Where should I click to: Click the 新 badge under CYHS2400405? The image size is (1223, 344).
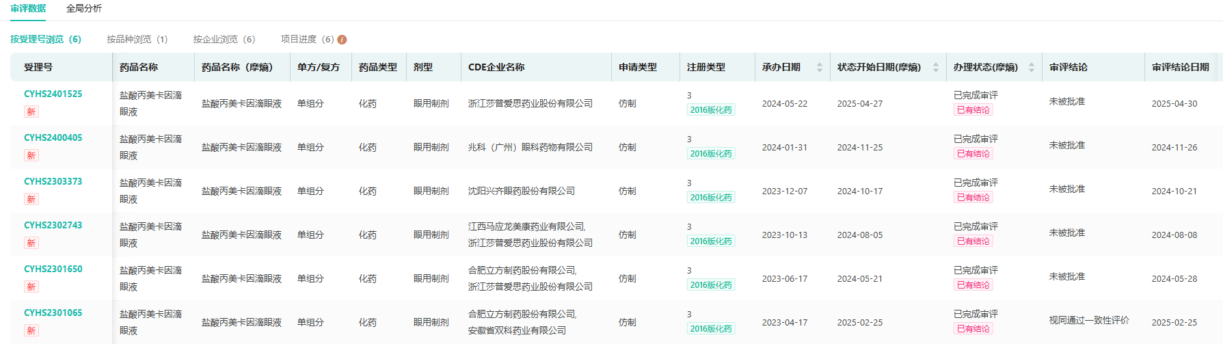click(x=31, y=155)
